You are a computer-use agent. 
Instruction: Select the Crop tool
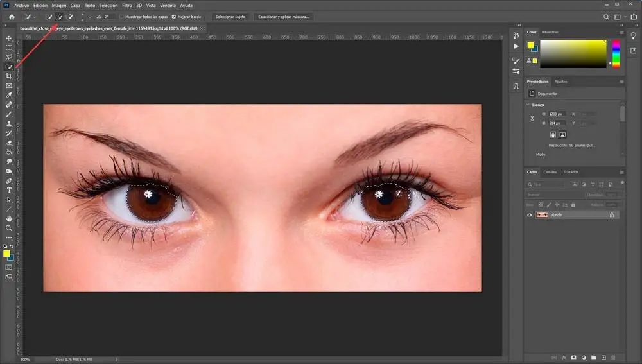click(x=9, y=76)
